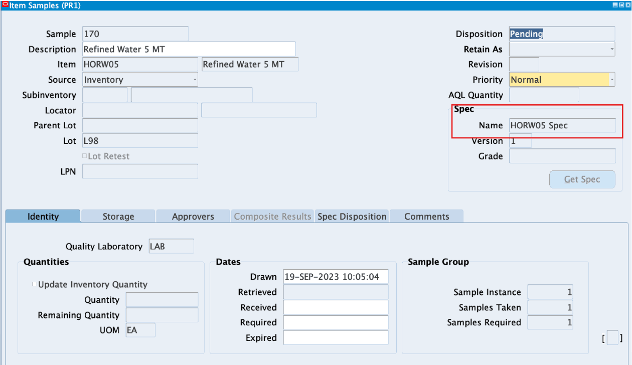Image resolution: width=632 pixels, height=365 pixels.
Task: Select the Samples Taken field
Action: pyautogui.click(x=550, y=307)
